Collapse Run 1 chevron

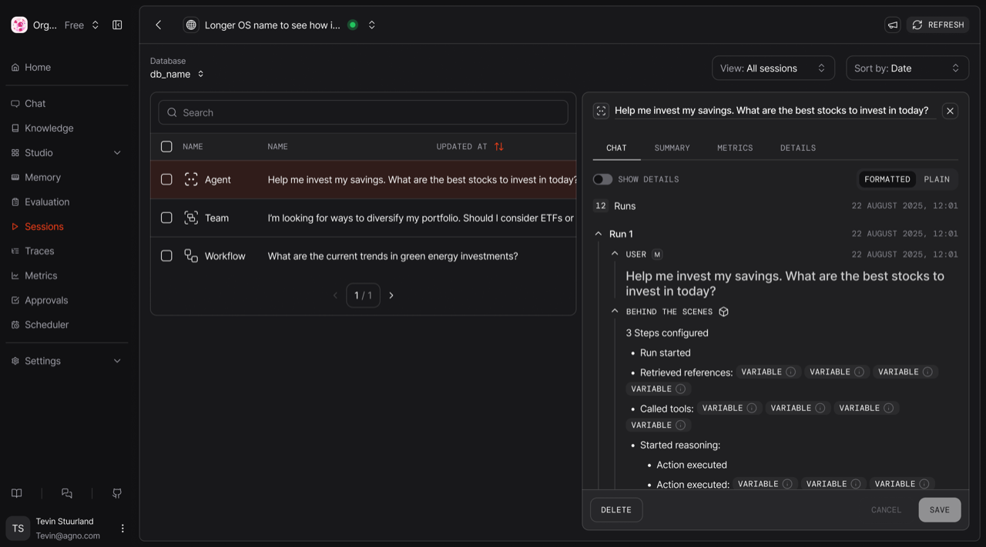[x=599, y=234]
